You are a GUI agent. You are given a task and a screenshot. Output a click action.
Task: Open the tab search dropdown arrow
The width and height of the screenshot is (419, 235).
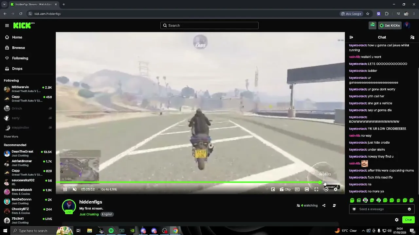point(4,4)
